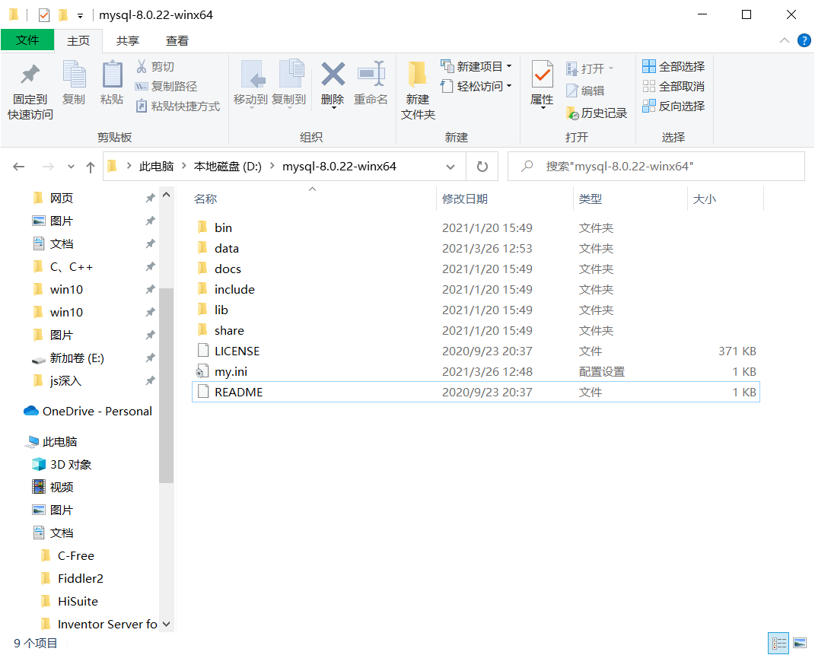Open the Help question mark icon

pos(804,40)
